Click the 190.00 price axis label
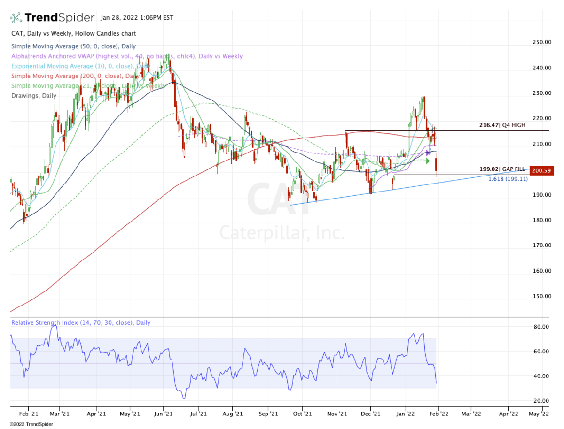Image resolution: width=564 pixels, height=429 pixels. (542, 195)
